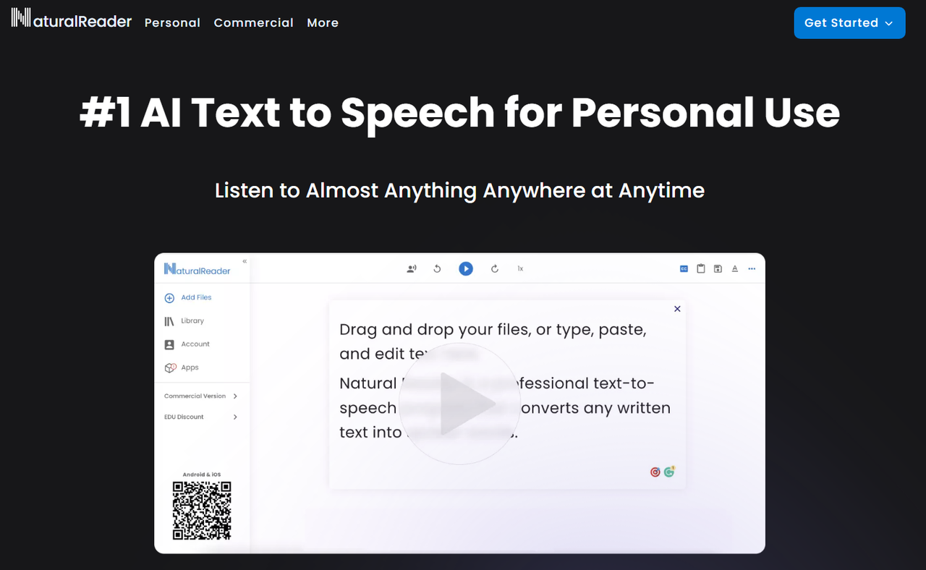Click the skip forward icon in the toolbar
The height and width of the screenshot is (570, 926).
[x=495, y=269]
